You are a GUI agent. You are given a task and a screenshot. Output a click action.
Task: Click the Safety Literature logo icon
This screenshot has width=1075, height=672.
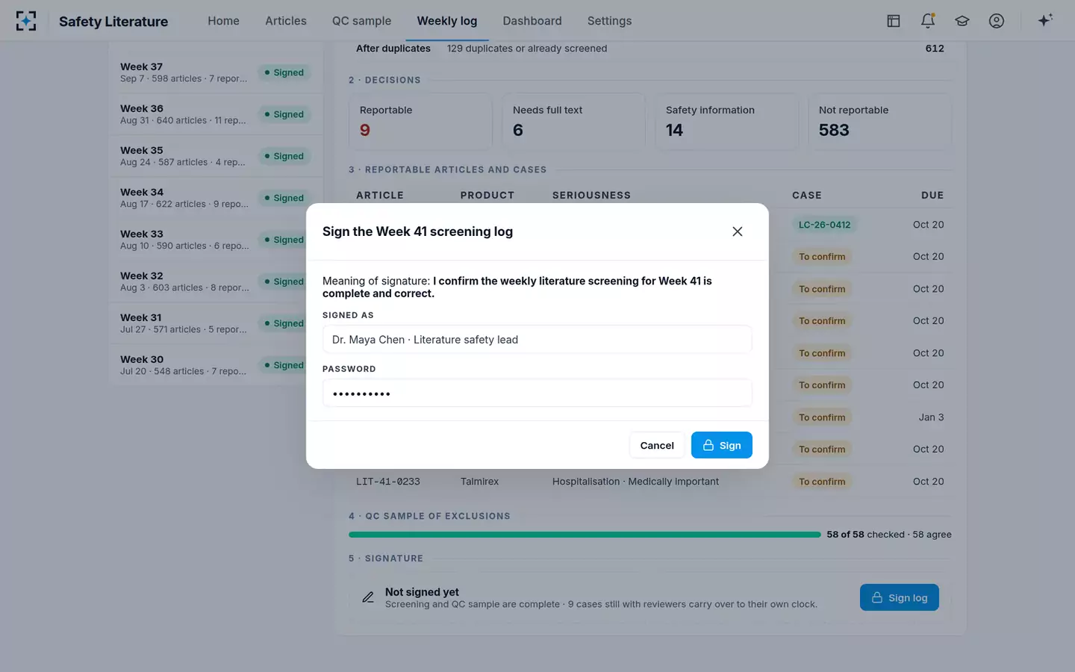26,21
